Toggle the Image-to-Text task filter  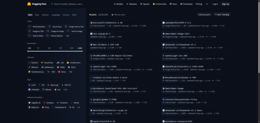[x=36, y=31]
